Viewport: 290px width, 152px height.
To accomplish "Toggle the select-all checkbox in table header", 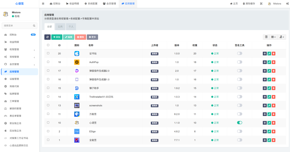I will click(48, 45).
